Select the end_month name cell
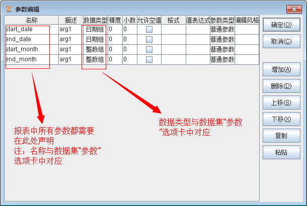 coord(32,59)
